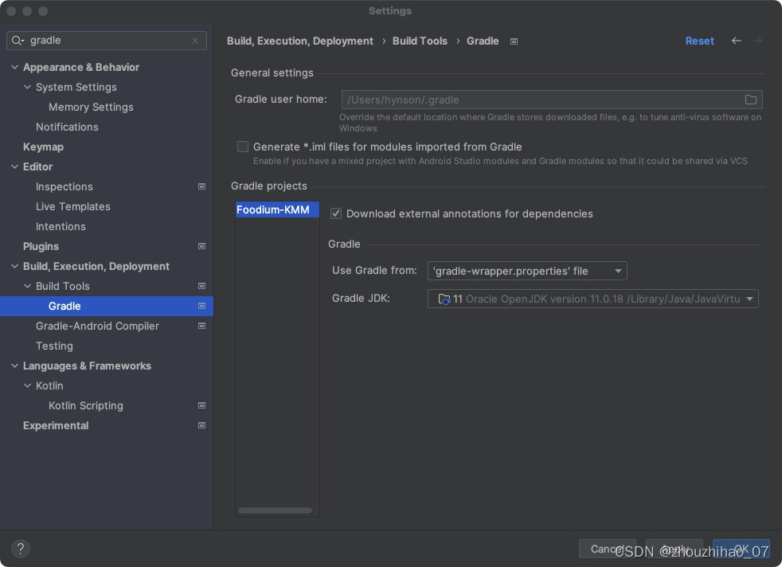The width and height of the screenshot is (782, 567).
Task: Open Notifications settings
Action: tap(67, 127)
